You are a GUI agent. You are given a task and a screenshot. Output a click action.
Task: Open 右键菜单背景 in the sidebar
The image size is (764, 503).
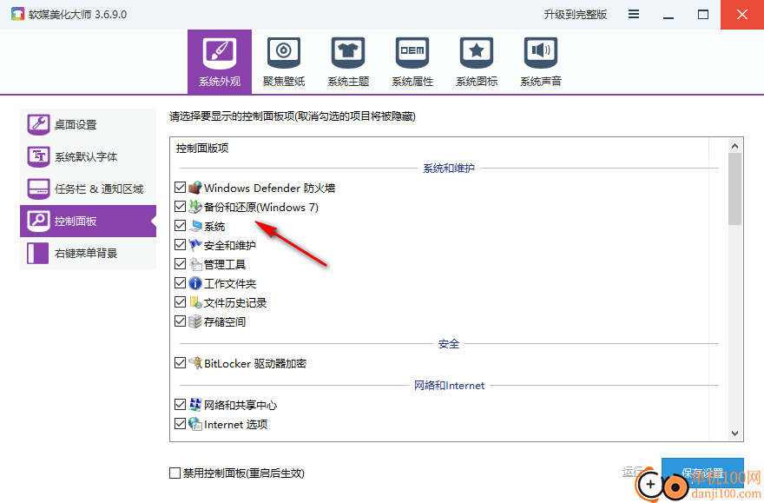pos(89,253)
